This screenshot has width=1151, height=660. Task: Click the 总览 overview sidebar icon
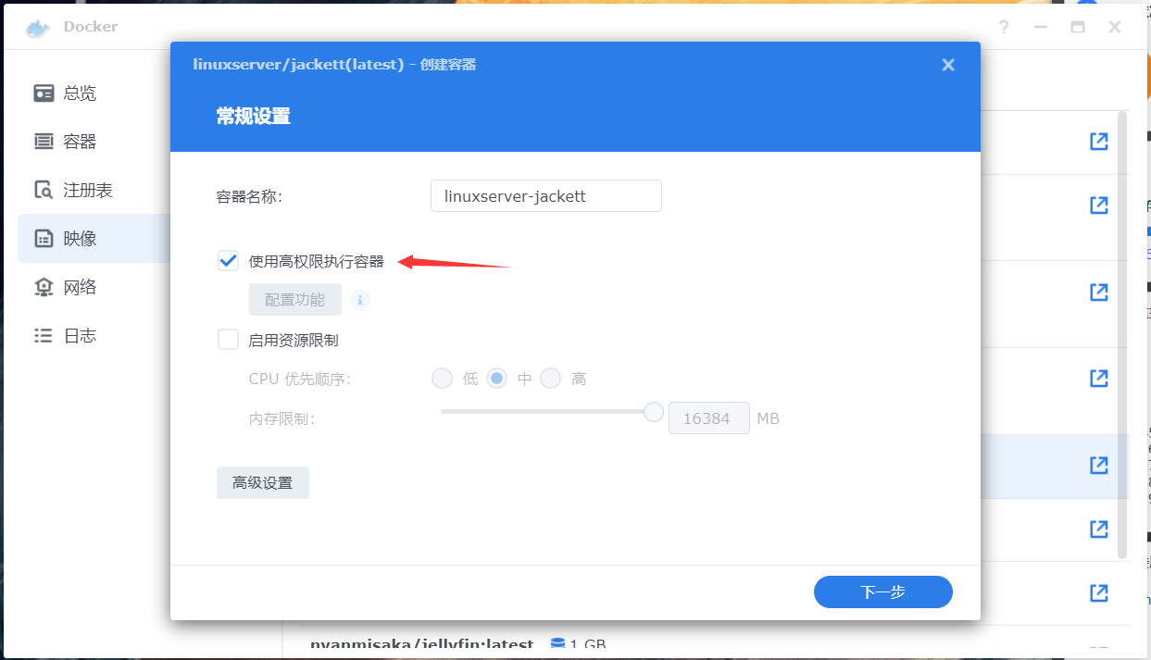44,93
